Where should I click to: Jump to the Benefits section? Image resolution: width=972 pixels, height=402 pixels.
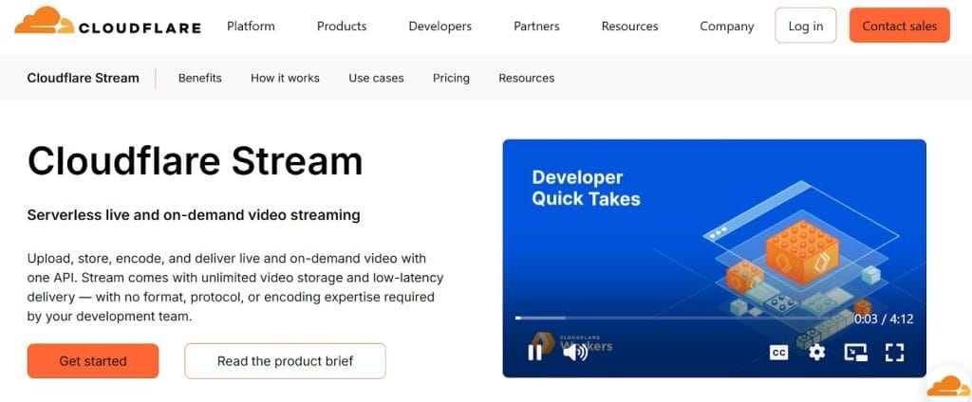tap(199, 78)
